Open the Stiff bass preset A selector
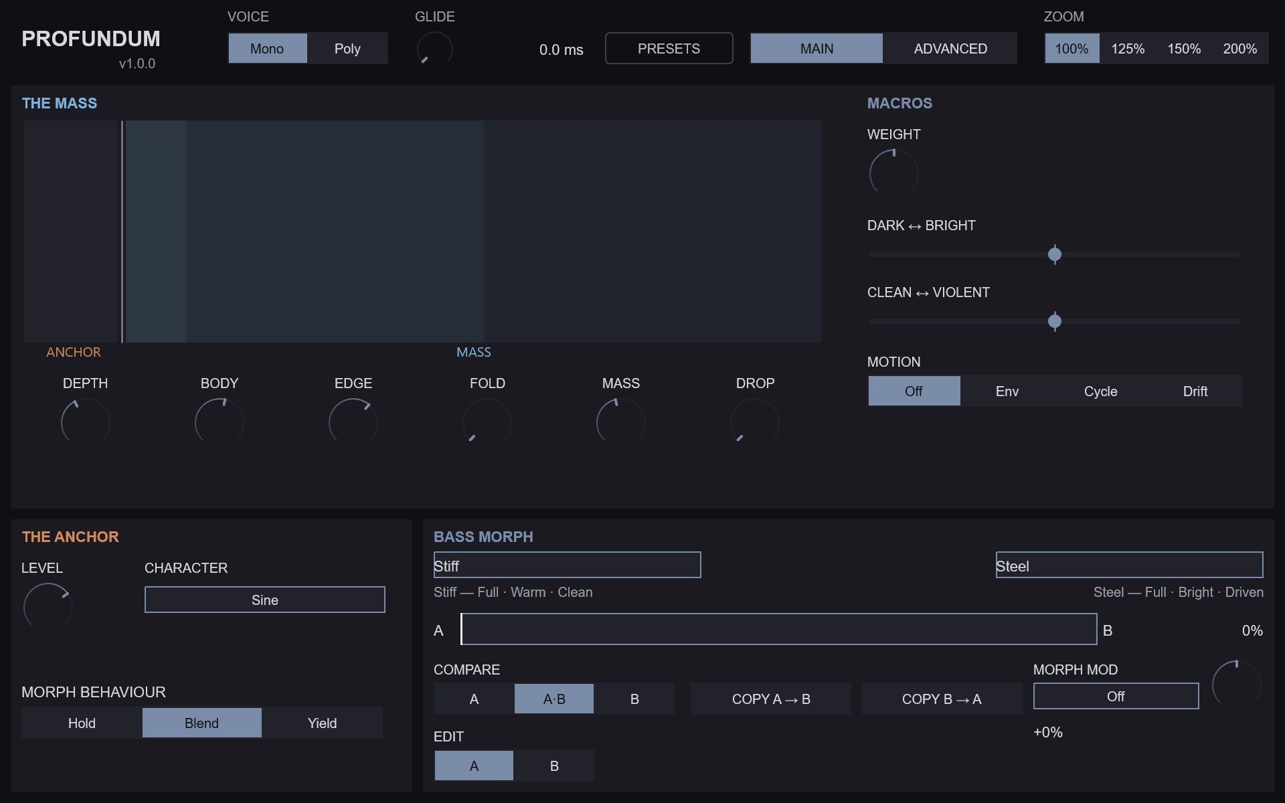Image resolution: width=1285 pixels, height=803 pixels. pos(568,565)
